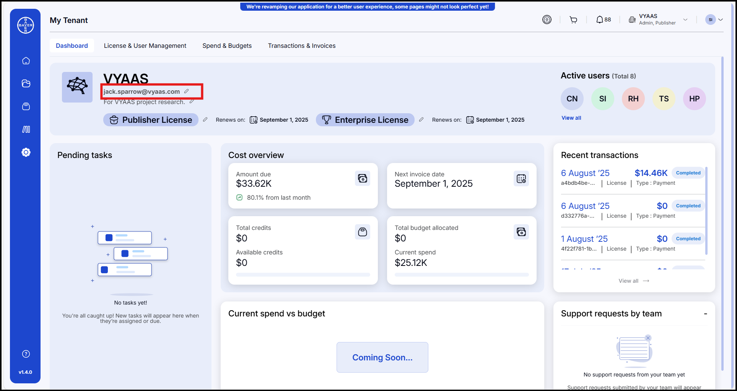
Task: Click the SI active user avatar in list
Action: point(603,99)
